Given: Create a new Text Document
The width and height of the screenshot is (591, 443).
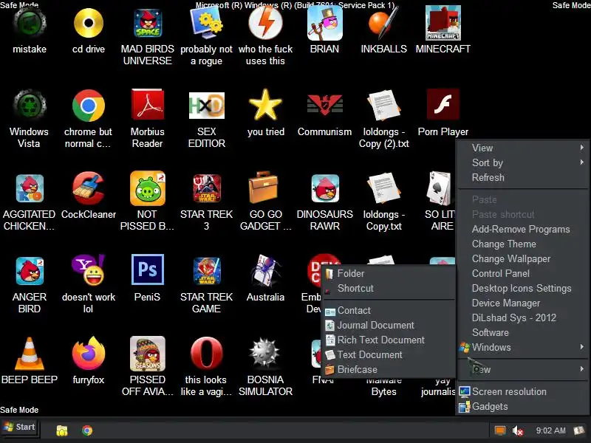Looking at the screenshot, I should pyautogui.click(x=389, y=354).
